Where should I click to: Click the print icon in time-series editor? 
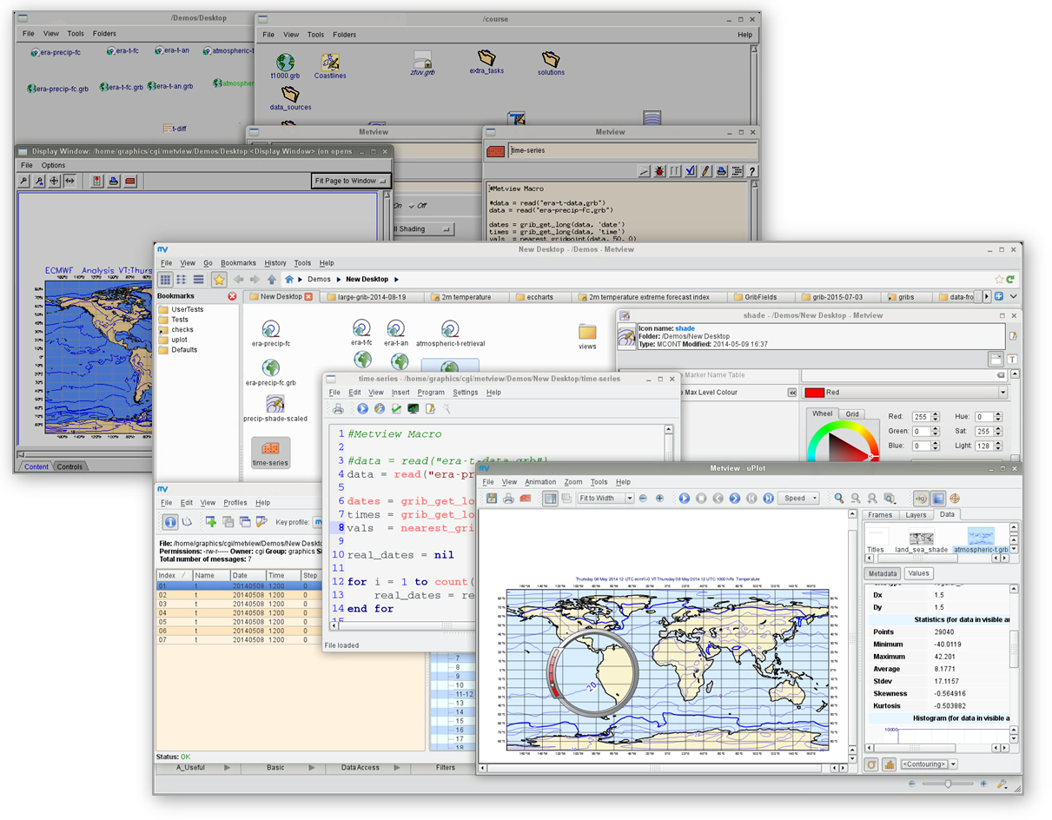tap(338, 408)
